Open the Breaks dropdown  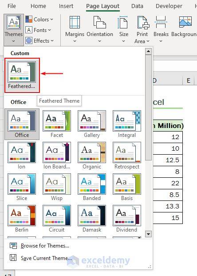(x=161, y=30)
